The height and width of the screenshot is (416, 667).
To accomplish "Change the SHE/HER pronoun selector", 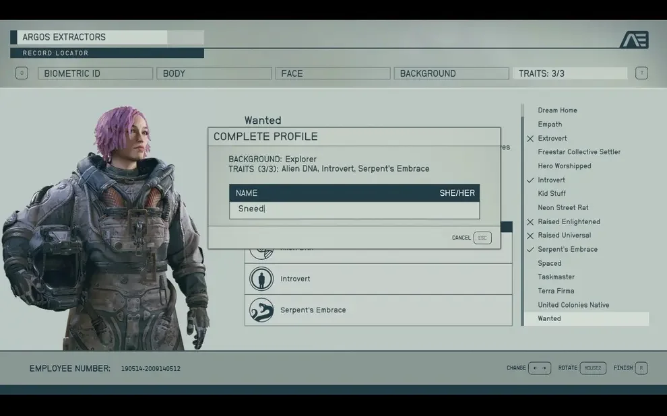I will 457,193.
